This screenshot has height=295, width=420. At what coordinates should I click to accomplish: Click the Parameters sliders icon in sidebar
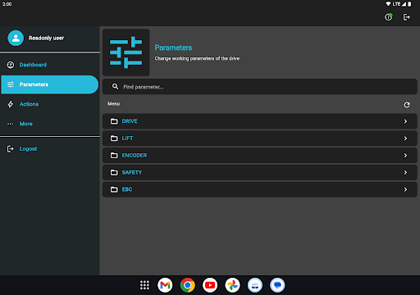click(x=11, y=84)
